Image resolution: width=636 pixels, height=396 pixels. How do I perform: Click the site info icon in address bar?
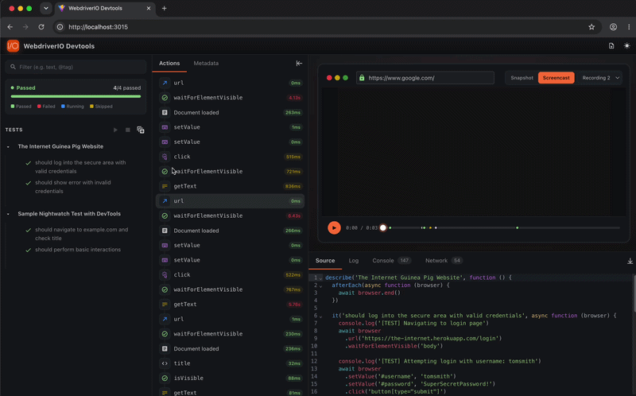coord(60,27)
